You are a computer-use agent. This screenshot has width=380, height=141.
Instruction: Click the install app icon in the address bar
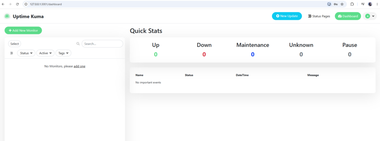click(329, 4)
